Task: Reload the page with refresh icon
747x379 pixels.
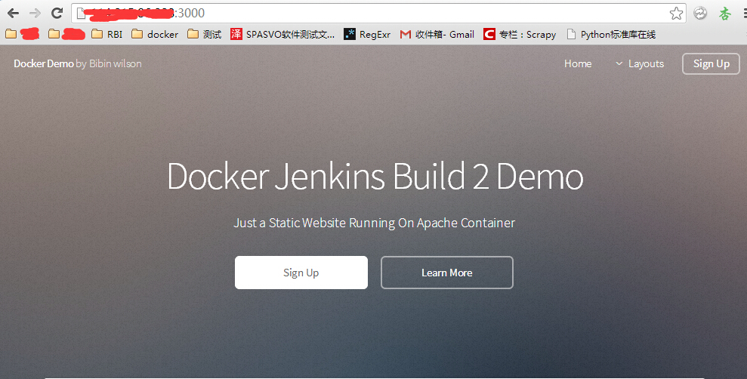Action: pos(57,14)
